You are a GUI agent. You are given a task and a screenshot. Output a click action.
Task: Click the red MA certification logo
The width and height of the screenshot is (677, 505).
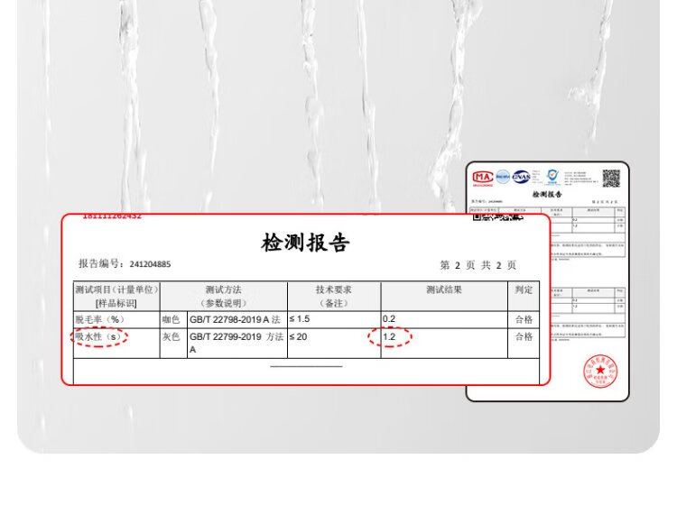(x=483, y=176)
